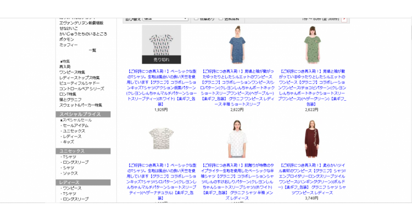Open the 一覧 list link
The height and width of the screenshot is (219, 412).
click(92, 50)
